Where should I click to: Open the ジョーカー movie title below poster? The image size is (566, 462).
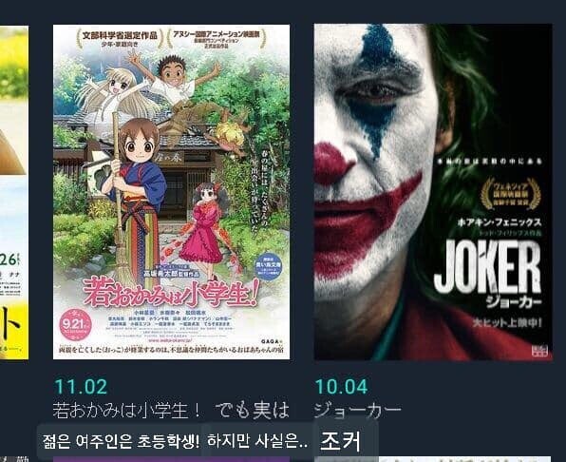[358, 411]
